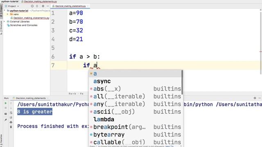Viewport: 262px width, 147px height.
Task: Select External Libraries tree item
Action: (x=20, y=22)
